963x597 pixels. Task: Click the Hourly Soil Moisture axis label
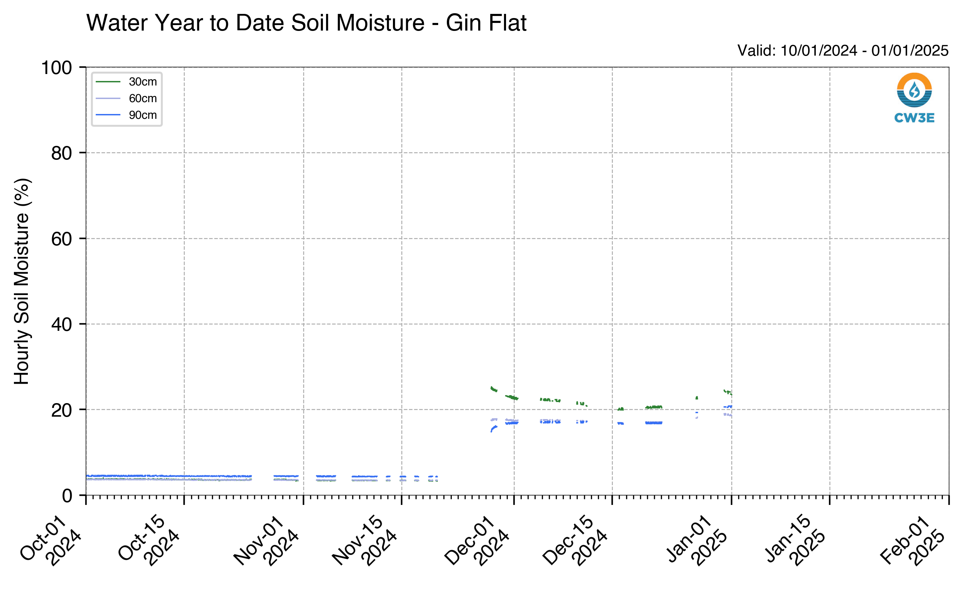[x=22, y=281]
